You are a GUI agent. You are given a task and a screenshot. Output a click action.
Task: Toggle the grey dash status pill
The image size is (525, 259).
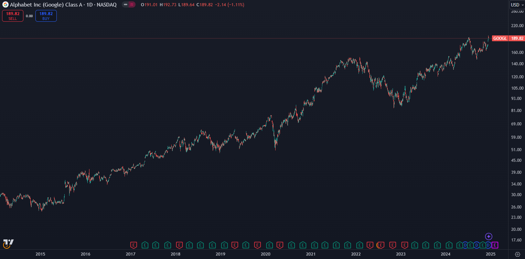pyautogui.click(x=125, y=5)
